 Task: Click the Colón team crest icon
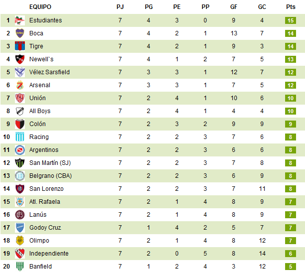coord(20,124)
